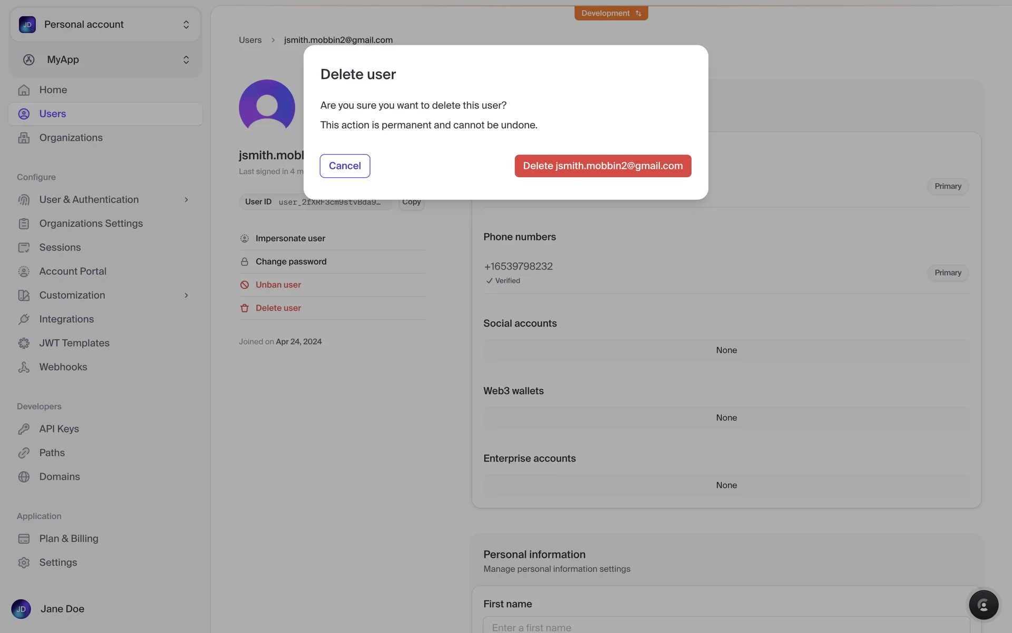The image size is (1012, 633).
Task: Expand User & Authentication submenu
Action: click(186, 200)
